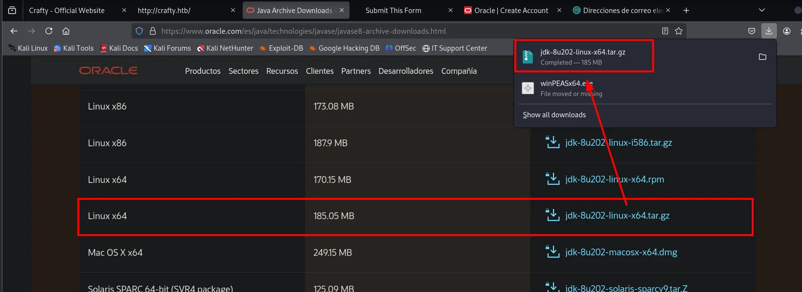Screen dimensions: 802x292
Task: Download jdk-8u202-macosx-x64.dmg link
Action: [x=621, y=252]
